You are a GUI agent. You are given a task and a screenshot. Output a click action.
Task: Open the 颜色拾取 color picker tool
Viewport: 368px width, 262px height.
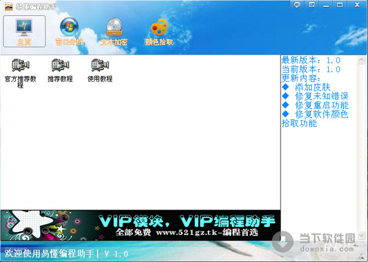click(x=159, y=32)
